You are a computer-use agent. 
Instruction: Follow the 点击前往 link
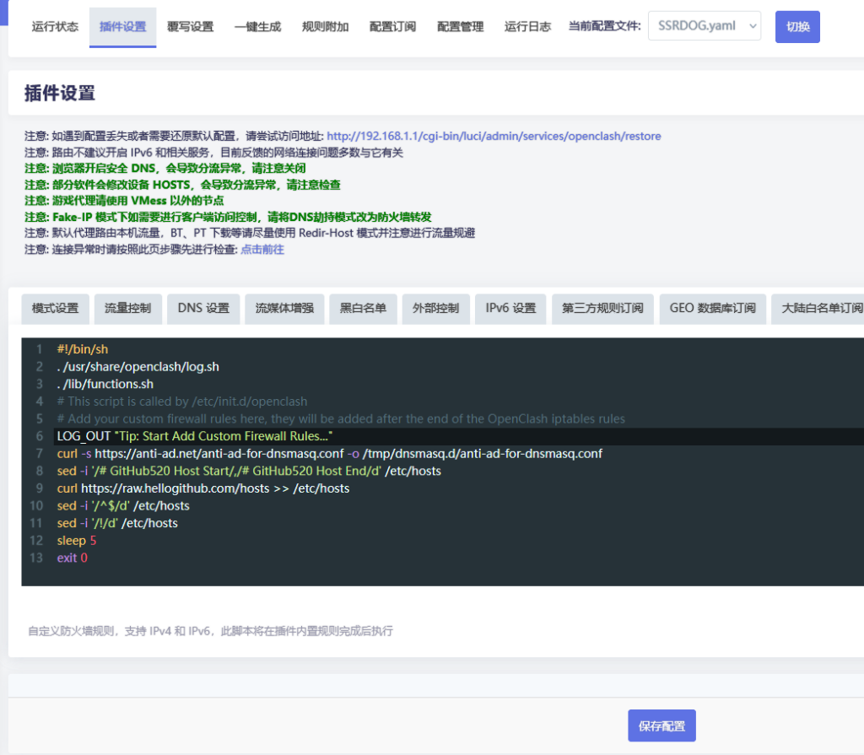tap(262, 250)
